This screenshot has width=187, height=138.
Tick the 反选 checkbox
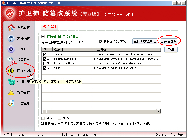pyautogui.click(x=59, y=118)
